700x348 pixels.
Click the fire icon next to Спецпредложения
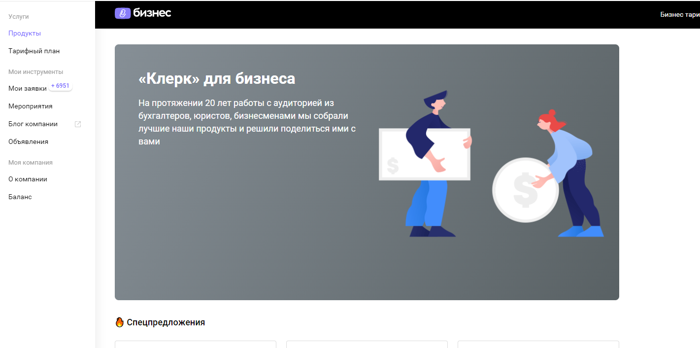point(119,322)
